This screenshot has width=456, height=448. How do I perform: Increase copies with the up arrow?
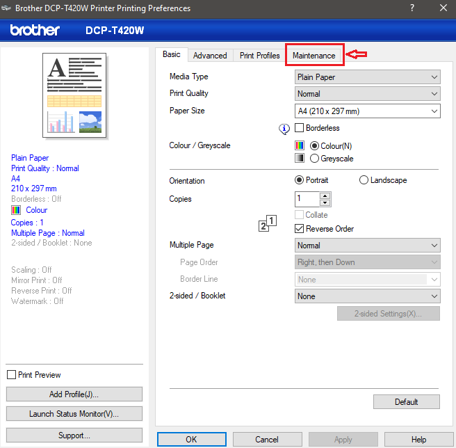325,195
